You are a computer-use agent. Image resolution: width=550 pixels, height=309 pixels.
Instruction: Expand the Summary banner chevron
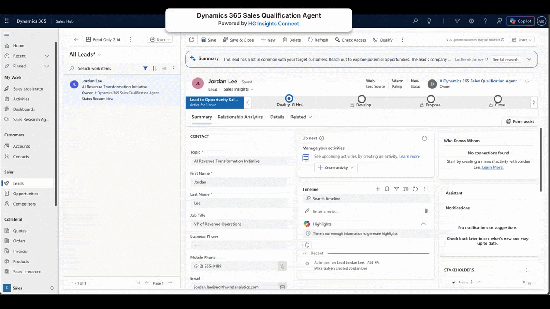point(529,59)
